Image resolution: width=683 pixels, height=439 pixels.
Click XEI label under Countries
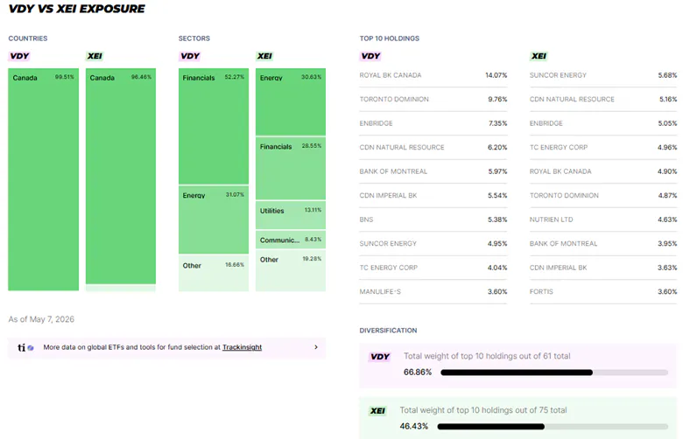point(95,56)
